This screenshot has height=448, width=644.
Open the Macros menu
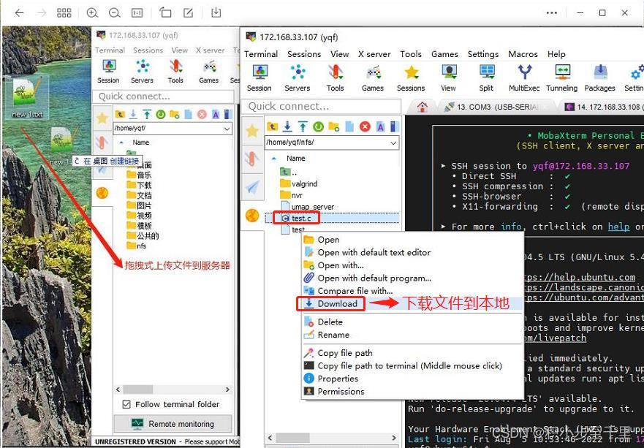[x=523, y=54]
